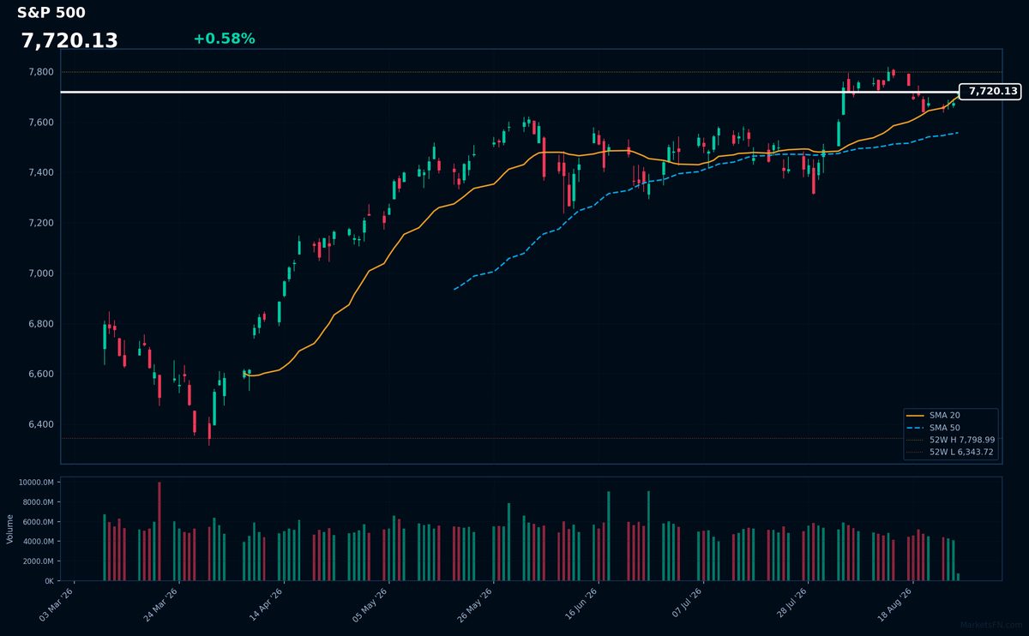Image resolution: width=1029 pixels, height=636 pixels.
Task: Click the S&P 500 chart title
Action: point(51,13)
